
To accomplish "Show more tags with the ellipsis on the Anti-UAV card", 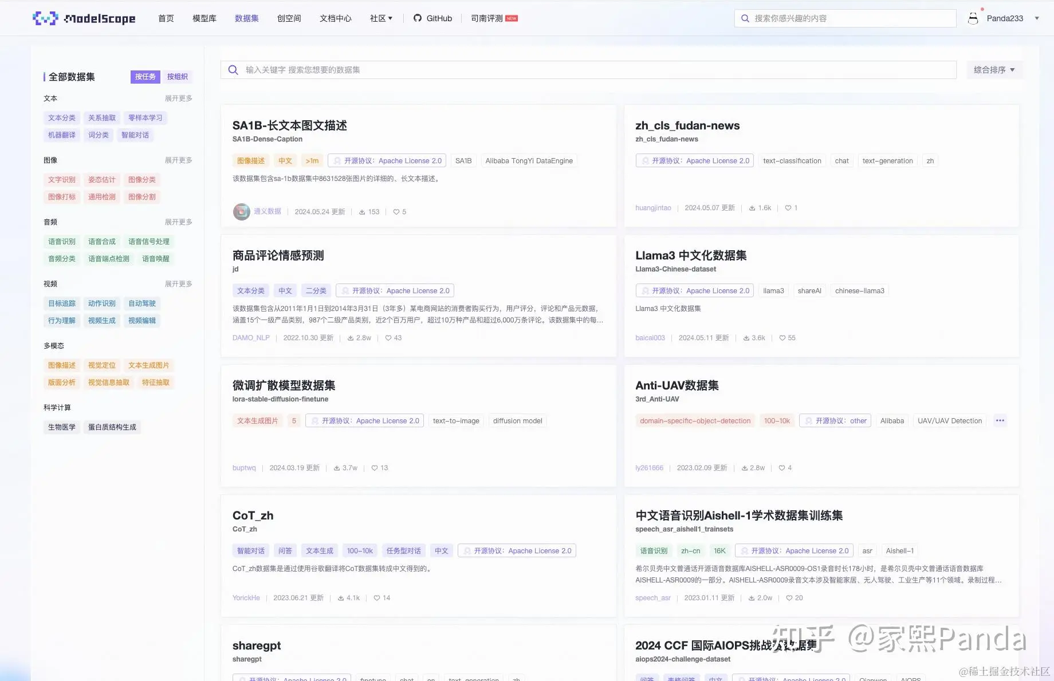I will (1000, 421).
